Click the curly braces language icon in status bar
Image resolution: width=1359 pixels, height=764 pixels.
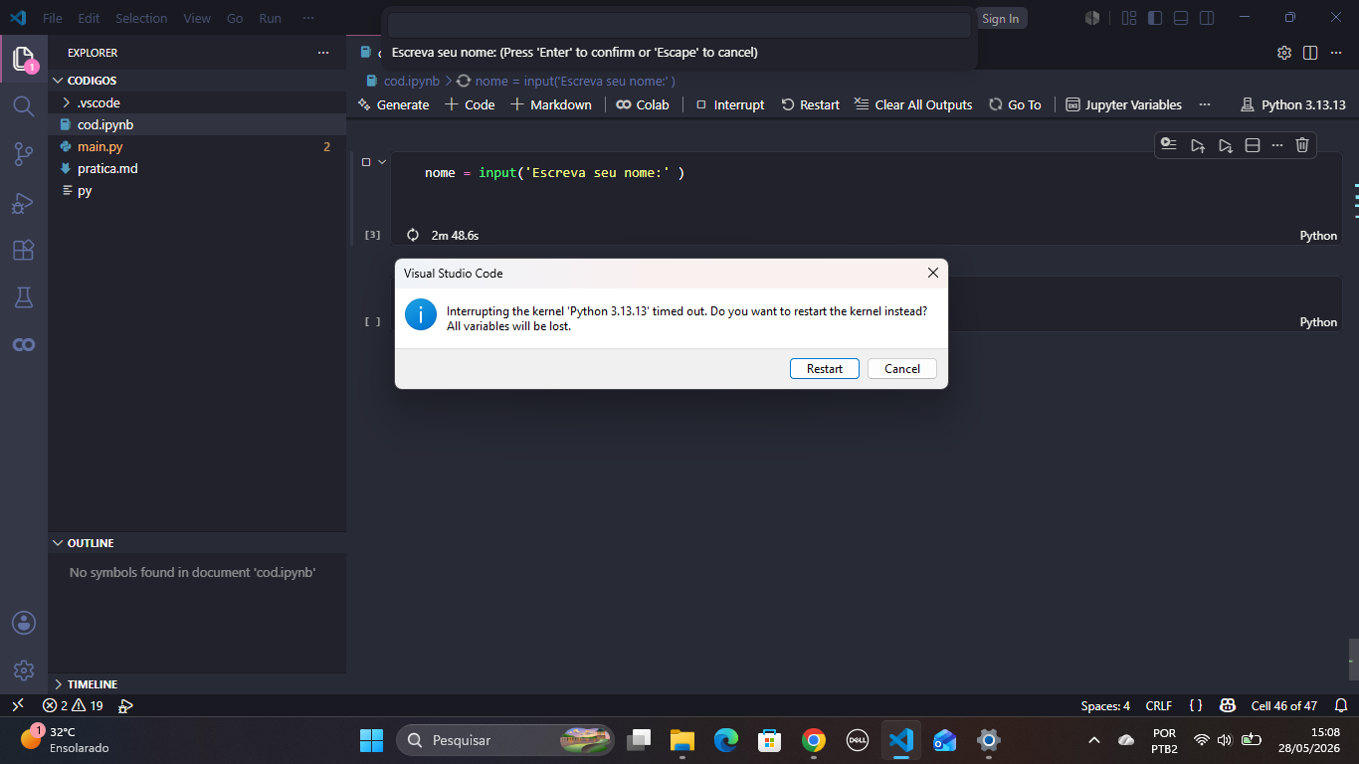1196,705
